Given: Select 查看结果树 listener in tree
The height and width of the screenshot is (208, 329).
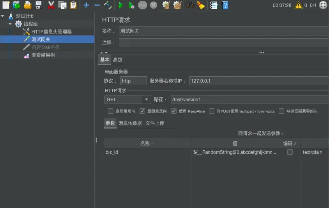Looking at the screenshot, I should 43,55.
